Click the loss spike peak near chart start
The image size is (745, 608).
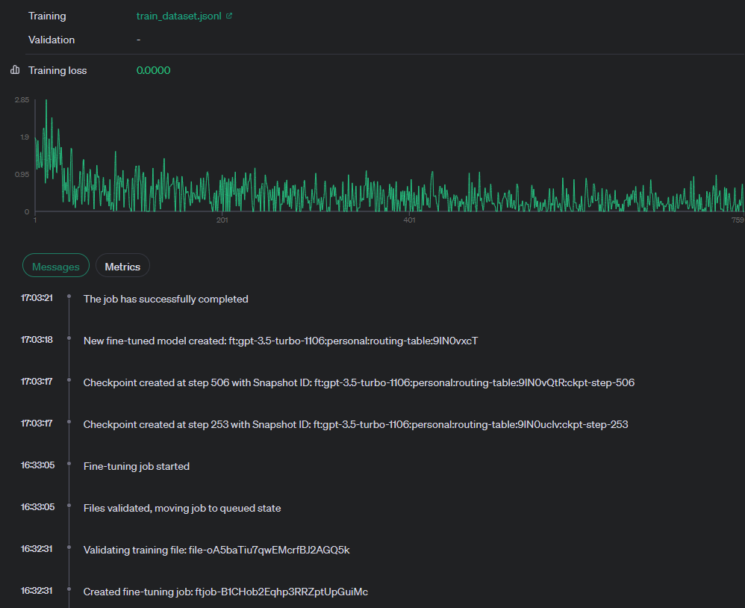(x=46, y=101)
